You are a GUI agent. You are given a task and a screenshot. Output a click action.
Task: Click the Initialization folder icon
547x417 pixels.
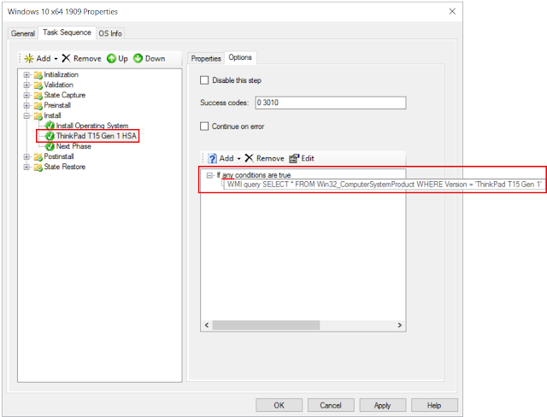tap(38, 74)
